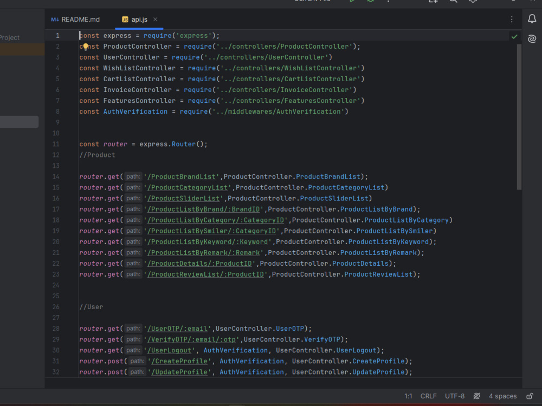The image size is (542, 406).
Task: Click the yellow lightbulb intention icon
Action: pyautogui.click(x=86, y=47)
